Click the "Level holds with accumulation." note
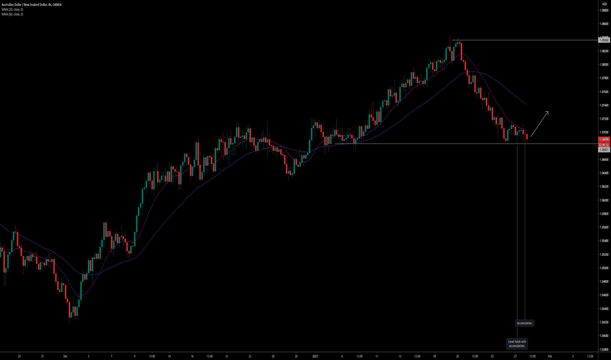This screenshot has height=360, width=611. click(x=517, y=344)
